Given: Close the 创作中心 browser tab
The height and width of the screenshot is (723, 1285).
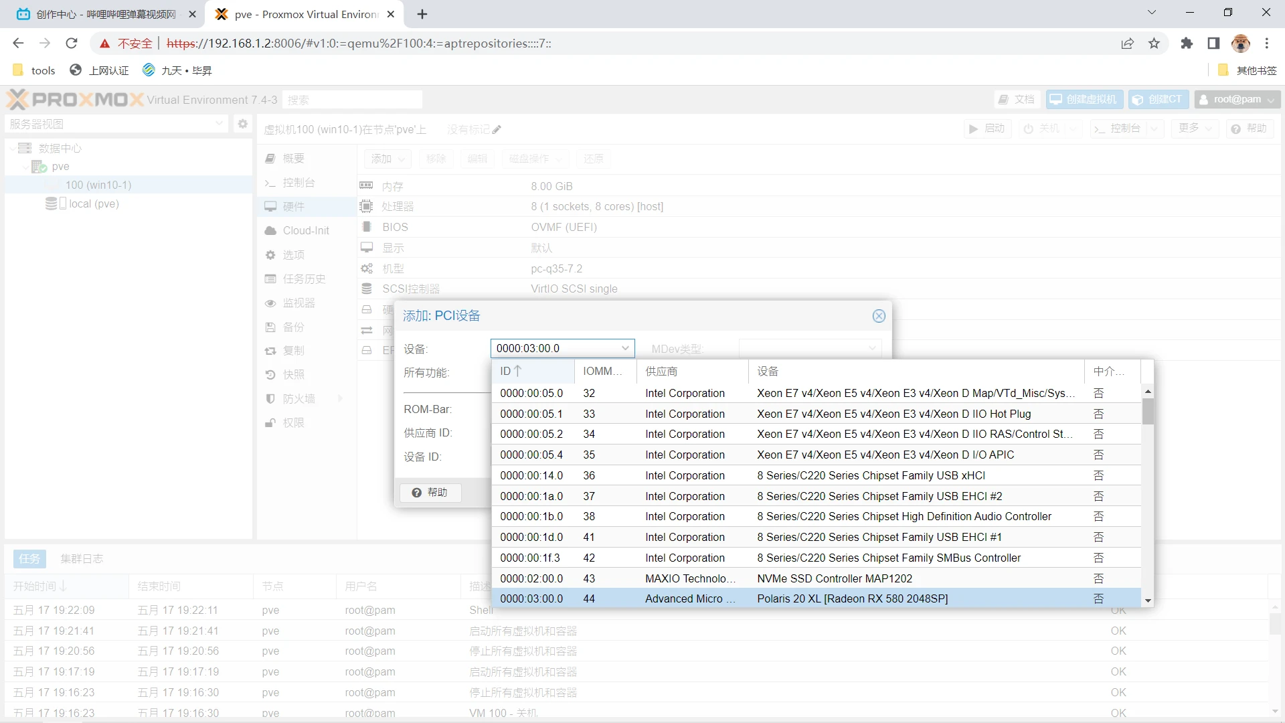Looking at the screenshot, I should pyautogui.click(x=192, y=14).
